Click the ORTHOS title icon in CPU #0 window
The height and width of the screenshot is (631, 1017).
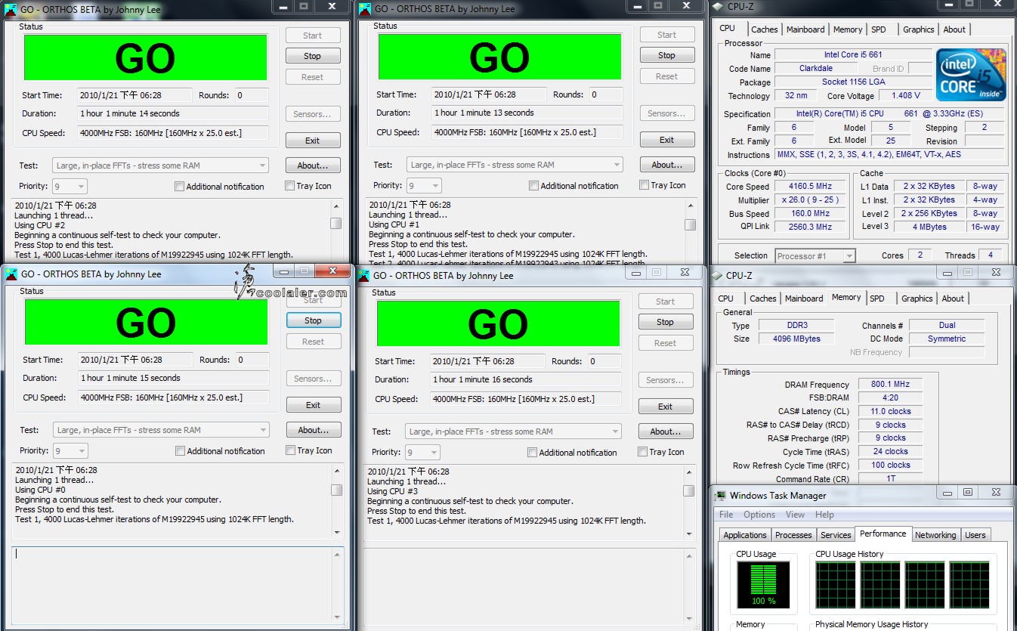[11, 274]
